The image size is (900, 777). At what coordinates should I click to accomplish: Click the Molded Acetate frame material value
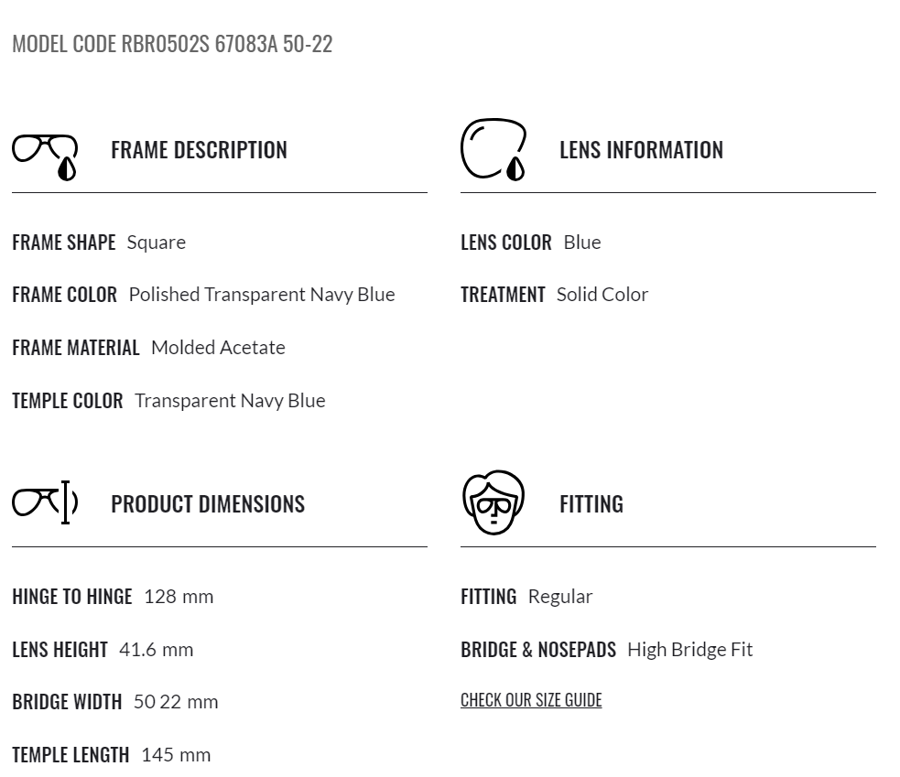pos(218,348)
